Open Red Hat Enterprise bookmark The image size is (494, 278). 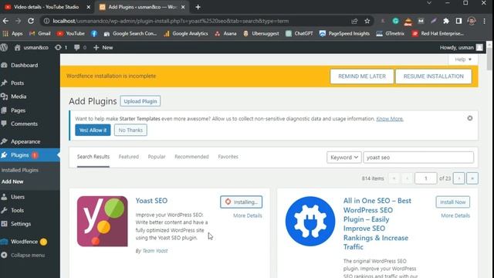(438, 33)
